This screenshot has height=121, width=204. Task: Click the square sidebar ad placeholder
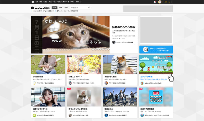point(156,30)
